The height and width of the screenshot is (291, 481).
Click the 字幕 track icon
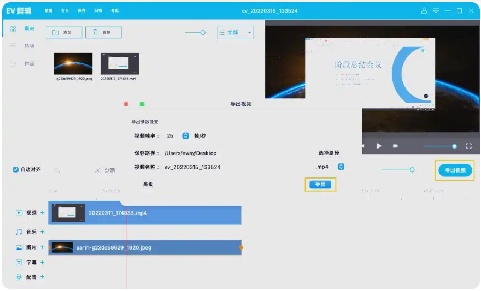pyautogui.click(x=19, y=263)
